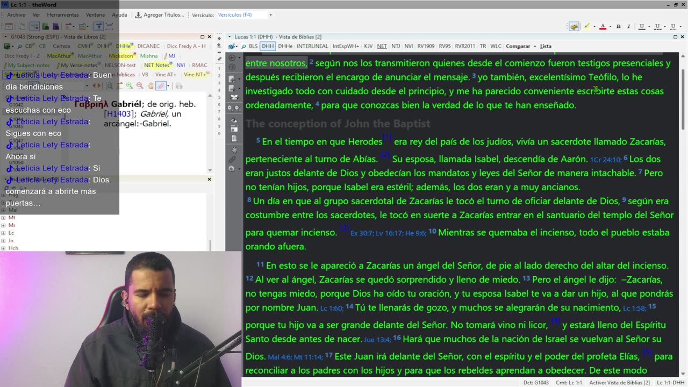Click the Bible module icon left of BLS
The height and width of the screenshot is (387, 688).
pyautogui.click(x=232, y=46)
